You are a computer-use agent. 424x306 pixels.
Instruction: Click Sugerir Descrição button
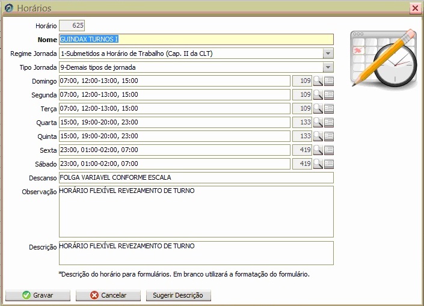coord(179,295)
